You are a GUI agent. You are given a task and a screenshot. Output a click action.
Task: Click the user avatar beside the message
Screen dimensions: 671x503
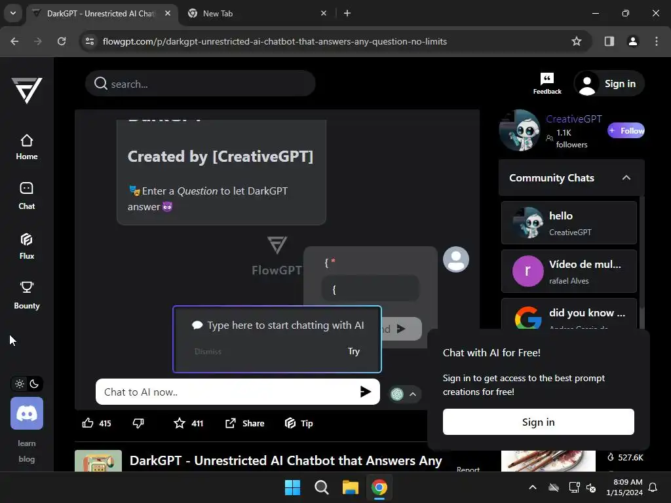pyautogui.click(x=456, y=259)
